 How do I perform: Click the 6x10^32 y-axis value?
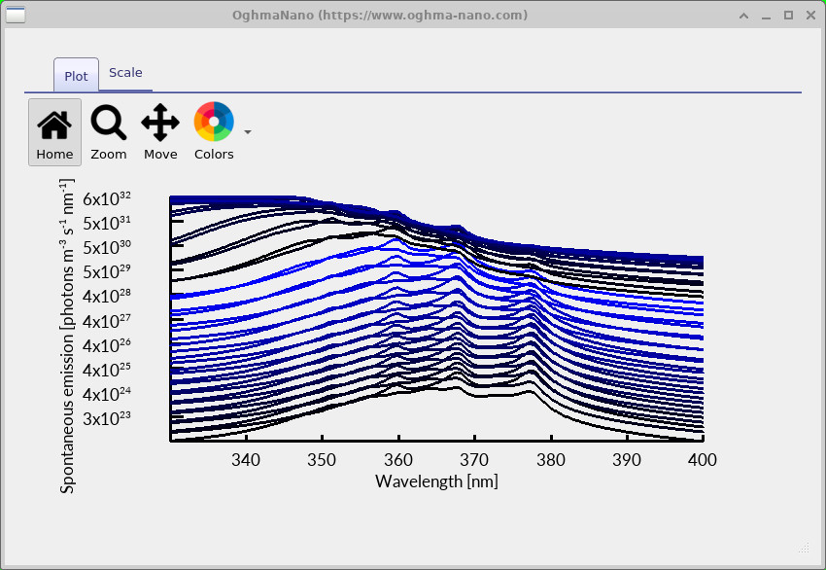(x=107, y=198)
